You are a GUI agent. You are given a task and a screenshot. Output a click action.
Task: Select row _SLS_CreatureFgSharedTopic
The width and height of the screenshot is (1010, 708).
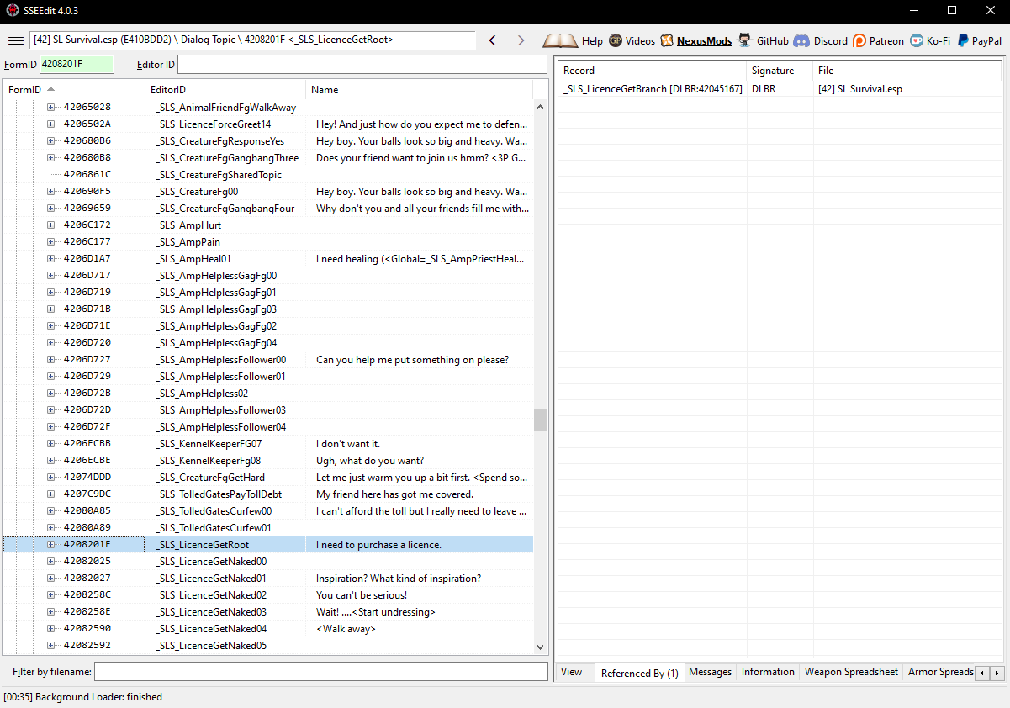tap(268, 174)
